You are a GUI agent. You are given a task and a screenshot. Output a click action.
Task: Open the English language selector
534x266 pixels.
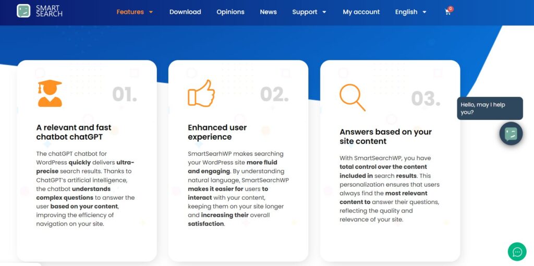pyautogui.click(x=410, y=12)
